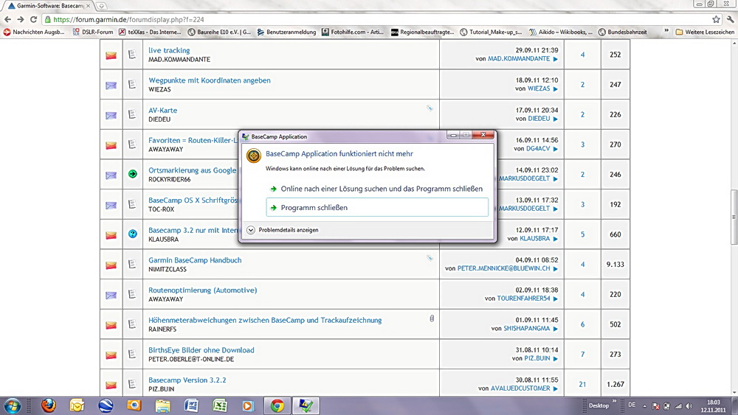Viewport: 738px width, 415px height.
Task: Switch to BaseCamp taskbar button
Action: coord(306,405)
